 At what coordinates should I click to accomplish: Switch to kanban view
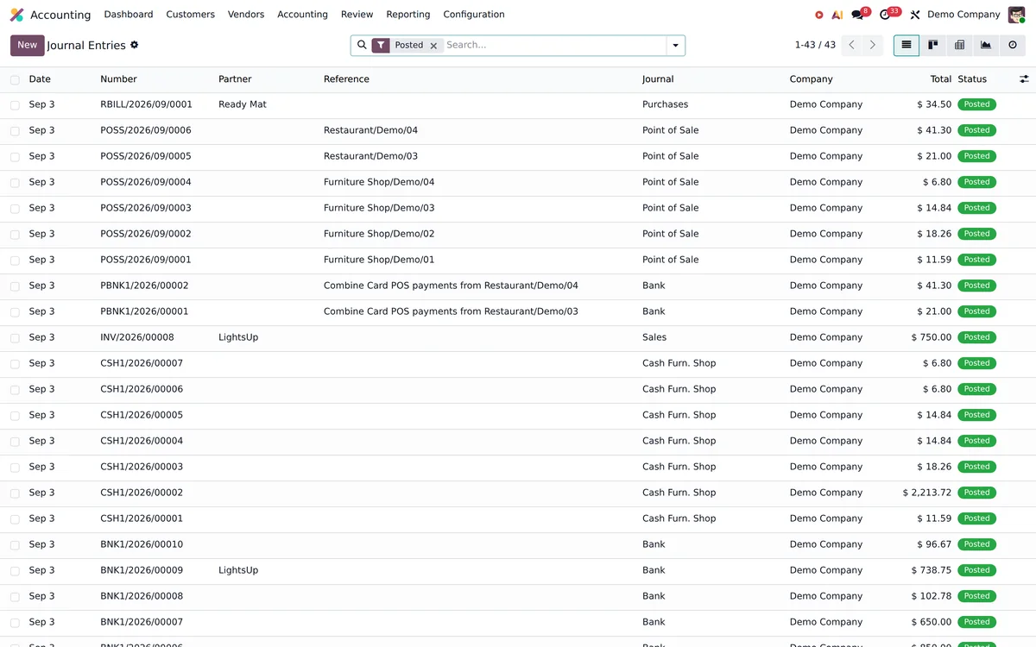933,45
